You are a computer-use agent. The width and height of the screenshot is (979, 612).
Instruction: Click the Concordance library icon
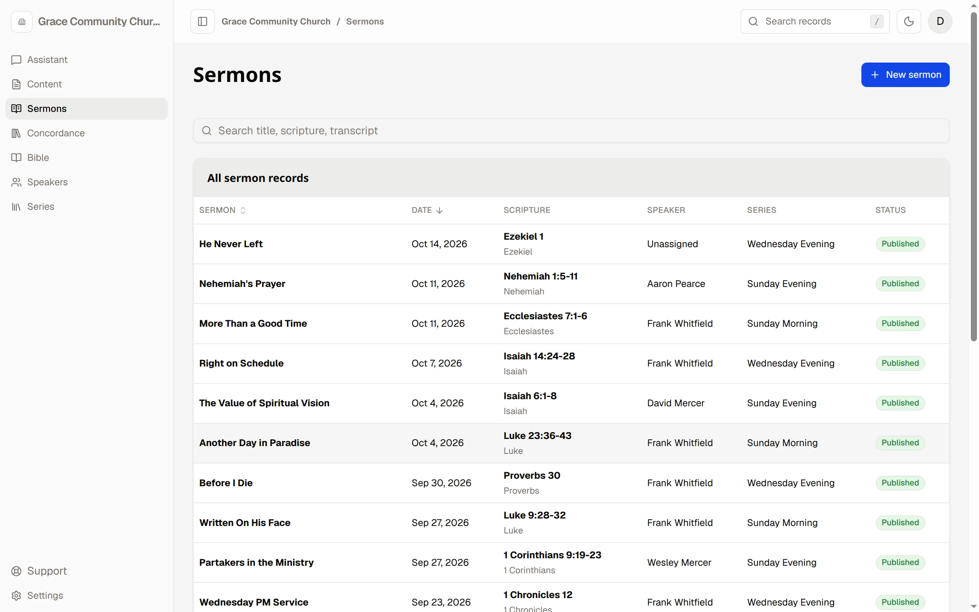pos(16,133)
